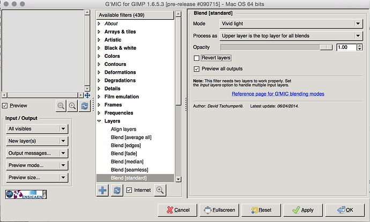The height and width of the screenshot is (222, 370).
Task: Open the New layer(s) output dropdown
Action: pos(37,141)
